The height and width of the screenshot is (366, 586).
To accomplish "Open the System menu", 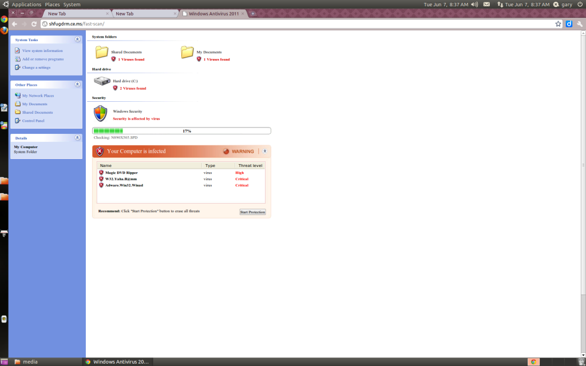I will (x=72, y=5).
